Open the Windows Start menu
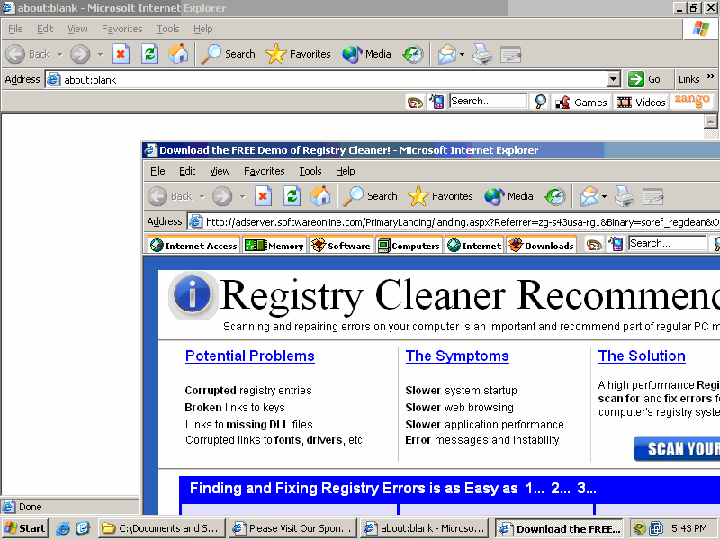The image size is (720, 540). [25, 528]
